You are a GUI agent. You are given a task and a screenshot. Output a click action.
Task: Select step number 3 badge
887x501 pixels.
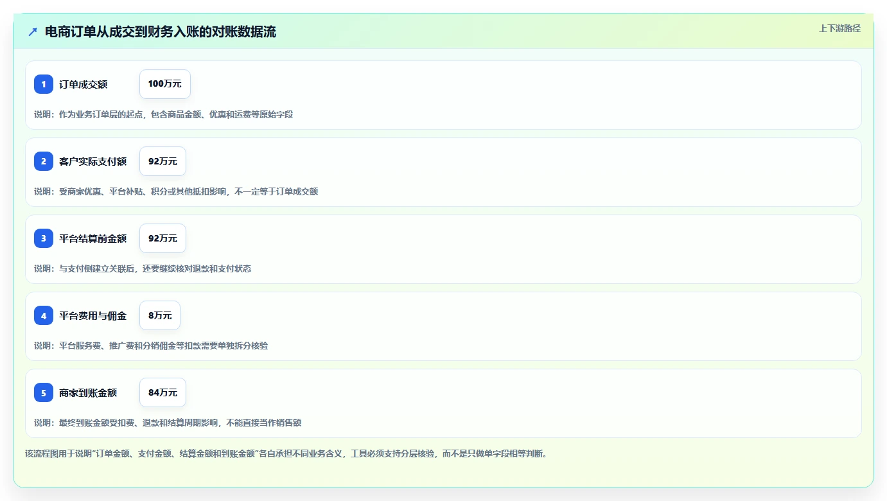[x=44, y=238]
